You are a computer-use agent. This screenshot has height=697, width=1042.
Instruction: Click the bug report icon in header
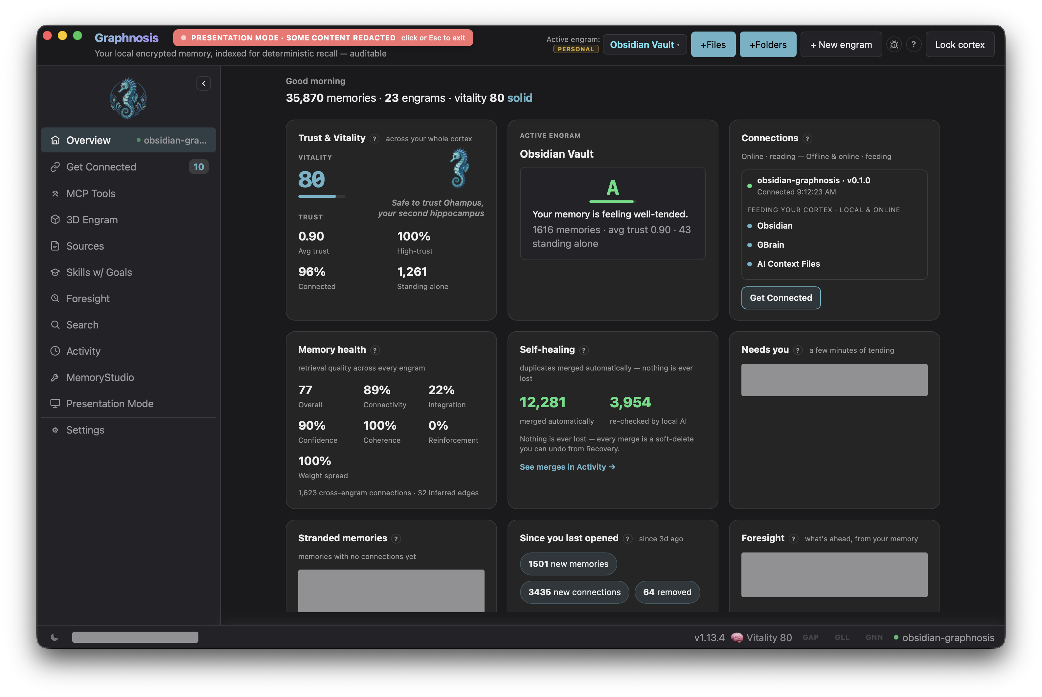click(894, 44)
